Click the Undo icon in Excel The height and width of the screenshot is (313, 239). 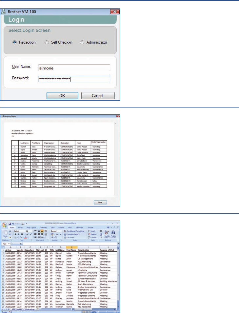(13, 224)
